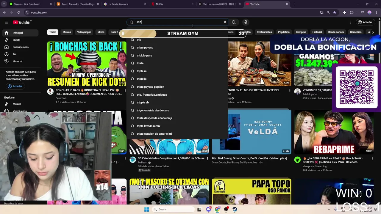Switch to Stream - Kick Dashboard tab

30,4
